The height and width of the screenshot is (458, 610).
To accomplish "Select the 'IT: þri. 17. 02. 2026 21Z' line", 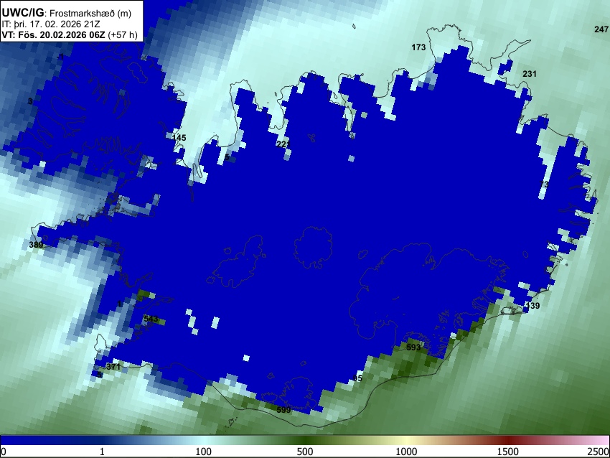I will [50, 24].
